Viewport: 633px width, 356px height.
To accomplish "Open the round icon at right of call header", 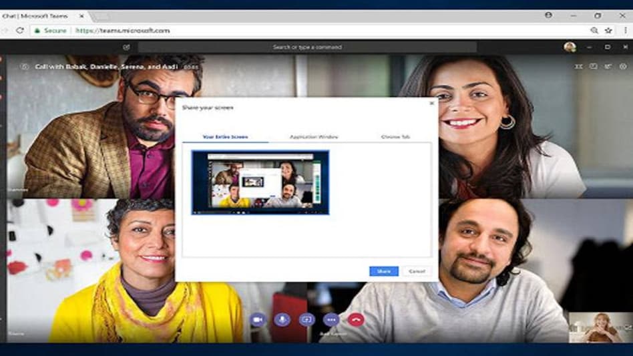I will pyautogui.click(x=623, y=66).
